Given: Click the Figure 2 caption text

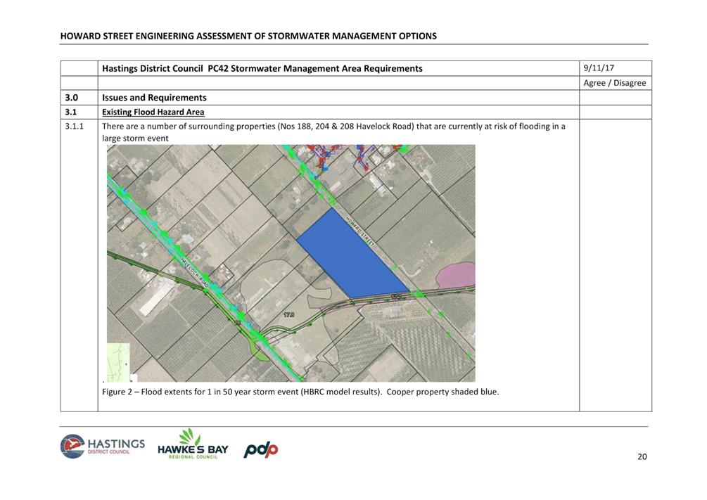Looking at the screenshot, I should [x=300, y=392].
